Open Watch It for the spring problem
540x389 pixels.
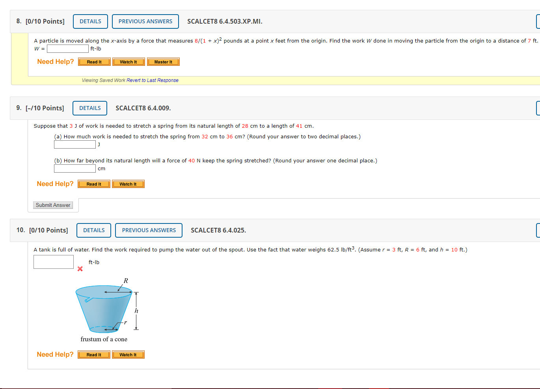128,184
